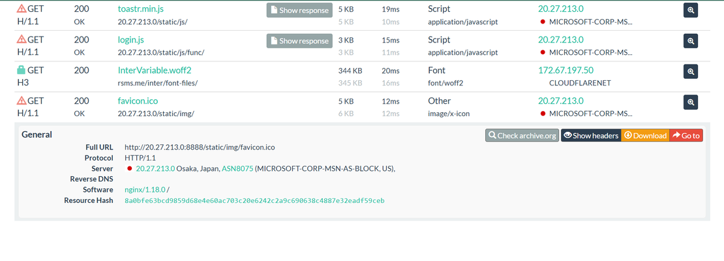Screen dimensions: 724x261
Task: Open the InterVariable.woff2 file link
Action: tap(155, 70)
